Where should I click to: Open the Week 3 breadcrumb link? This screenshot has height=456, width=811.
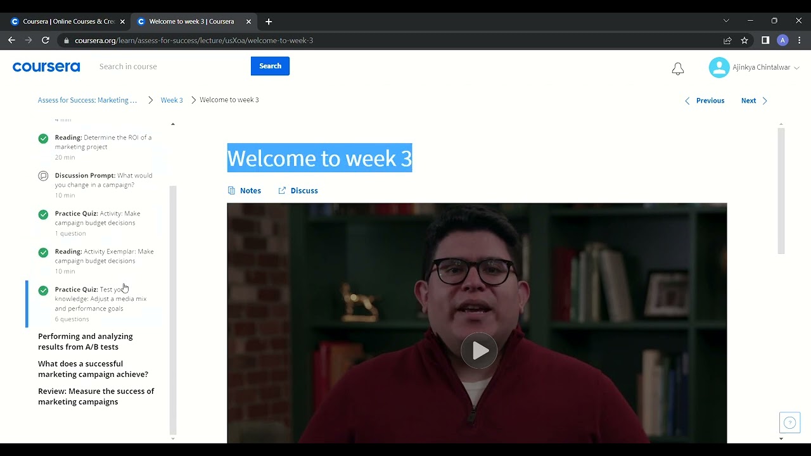click(172, 100)
